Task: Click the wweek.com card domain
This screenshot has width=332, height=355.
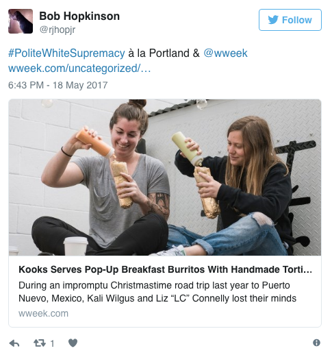Action: coord(43,313)
